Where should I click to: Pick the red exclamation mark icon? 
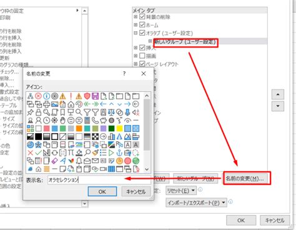71,96
